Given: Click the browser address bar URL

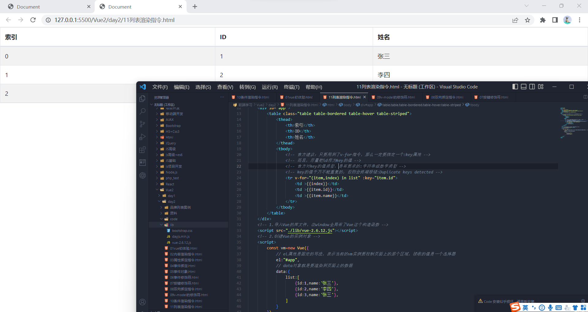Looking at the screenshot, I should click(x=115, y=20).
